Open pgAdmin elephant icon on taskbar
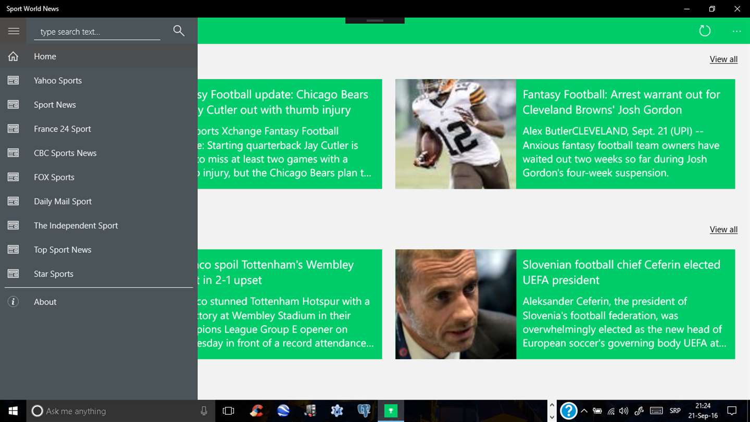 (x=364, y=411)
